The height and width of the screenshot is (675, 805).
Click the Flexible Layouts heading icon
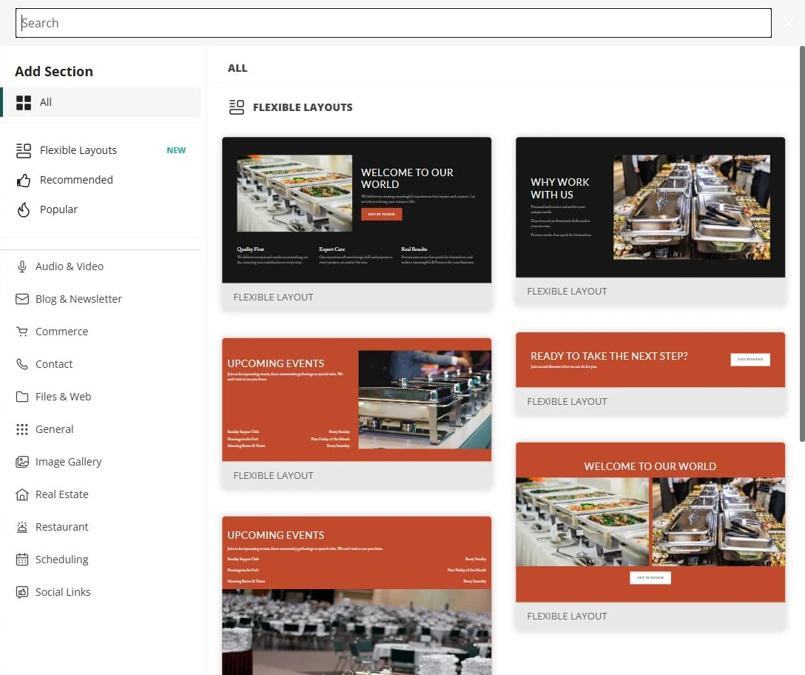pos(237,107)
